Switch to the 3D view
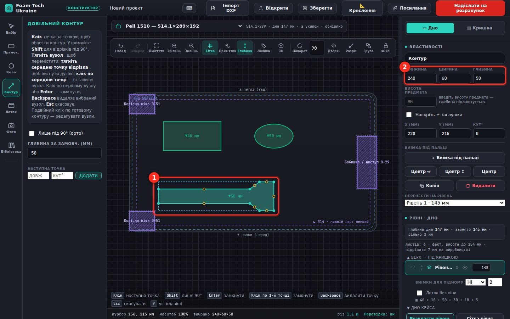The image size is (510, 319). point(281,48)
